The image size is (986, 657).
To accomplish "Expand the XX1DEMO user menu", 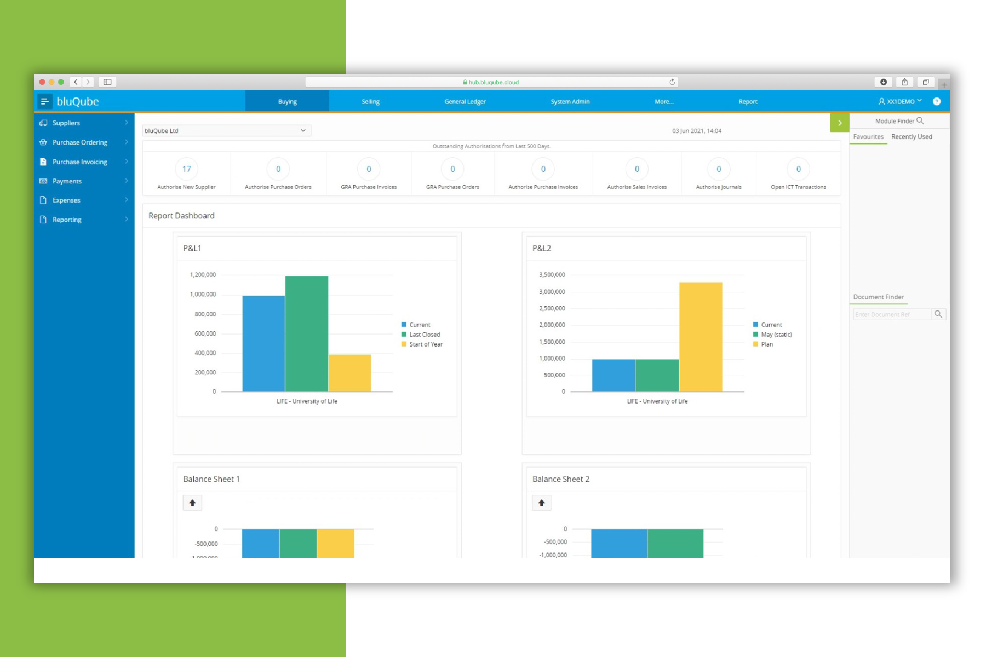I will (900, 101).
